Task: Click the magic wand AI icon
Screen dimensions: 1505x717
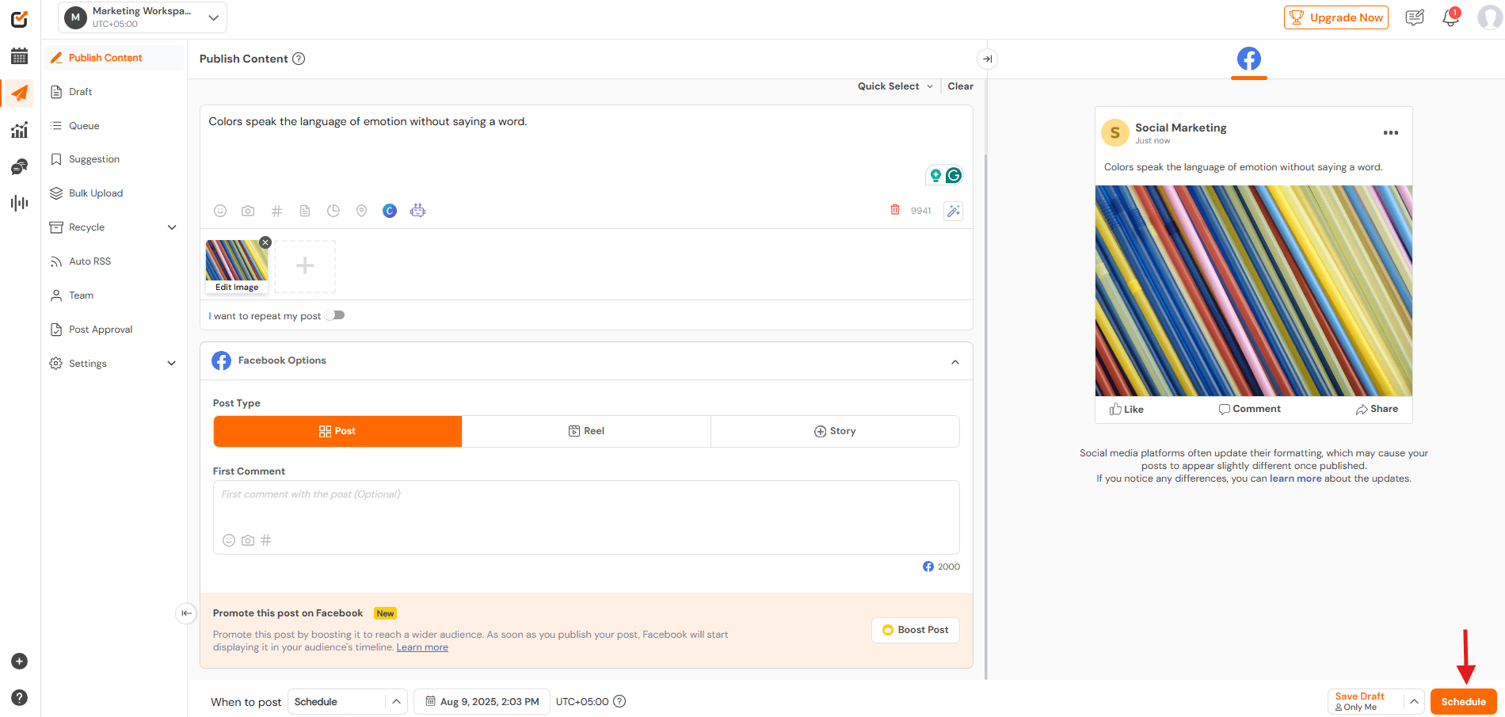Action: pyautogui.click(x=953, y=211)
